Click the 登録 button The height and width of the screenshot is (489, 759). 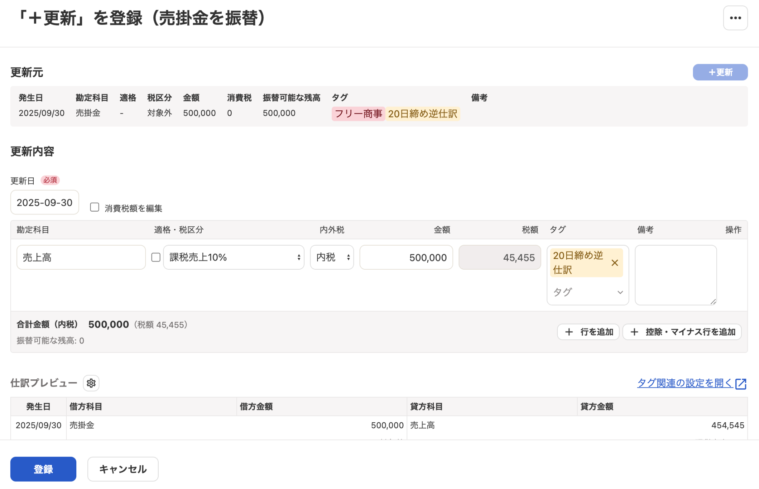(43, 469)
